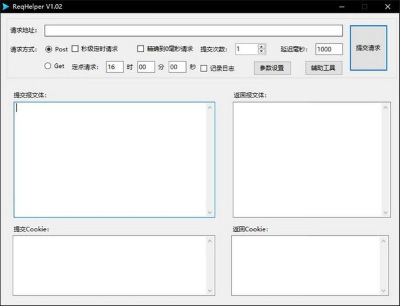400x306 pixels.
Task: Click the hour field showing 16
Action: point(115,67)
